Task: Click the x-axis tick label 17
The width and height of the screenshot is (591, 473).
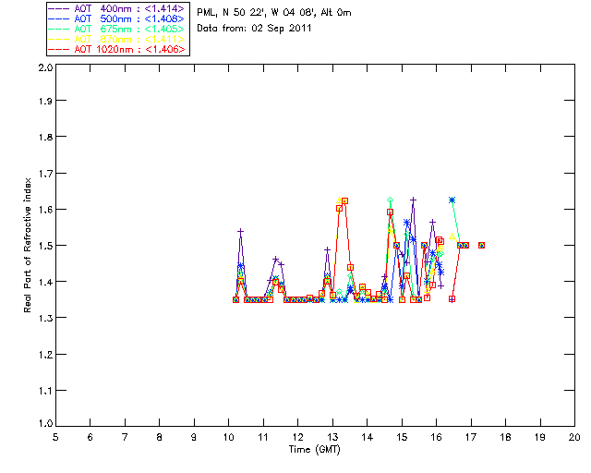Action: pyautogui.click(x=471, y=437)
